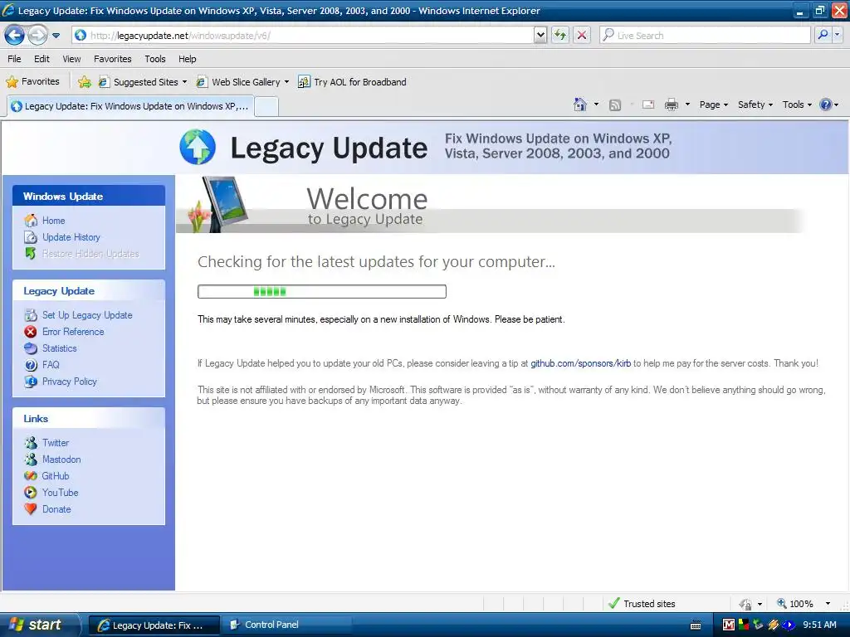Click the green update progress bar
Image resolution: width=850 pixels, height=637 pixels.
[322, 291]
